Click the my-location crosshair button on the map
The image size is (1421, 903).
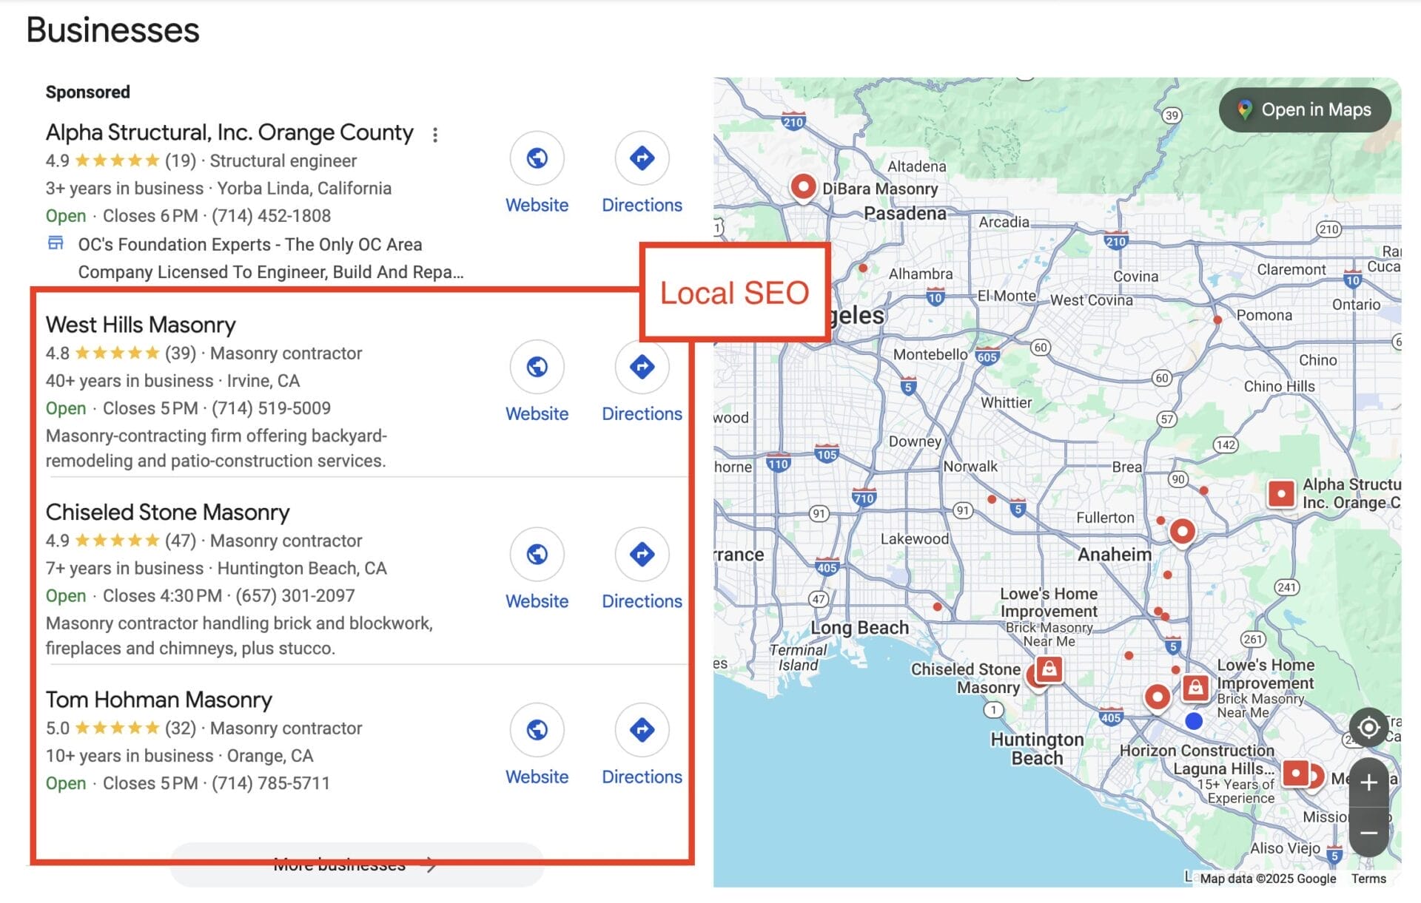[x=1368, y=728]
